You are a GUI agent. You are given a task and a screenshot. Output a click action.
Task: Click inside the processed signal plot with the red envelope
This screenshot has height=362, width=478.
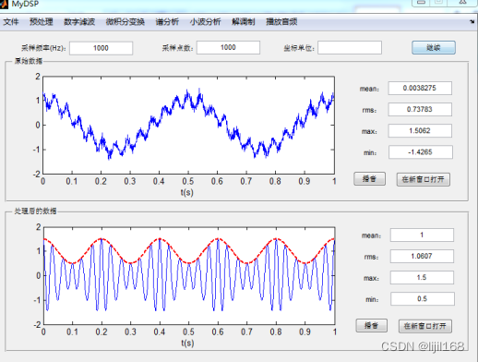coord(189,276)
